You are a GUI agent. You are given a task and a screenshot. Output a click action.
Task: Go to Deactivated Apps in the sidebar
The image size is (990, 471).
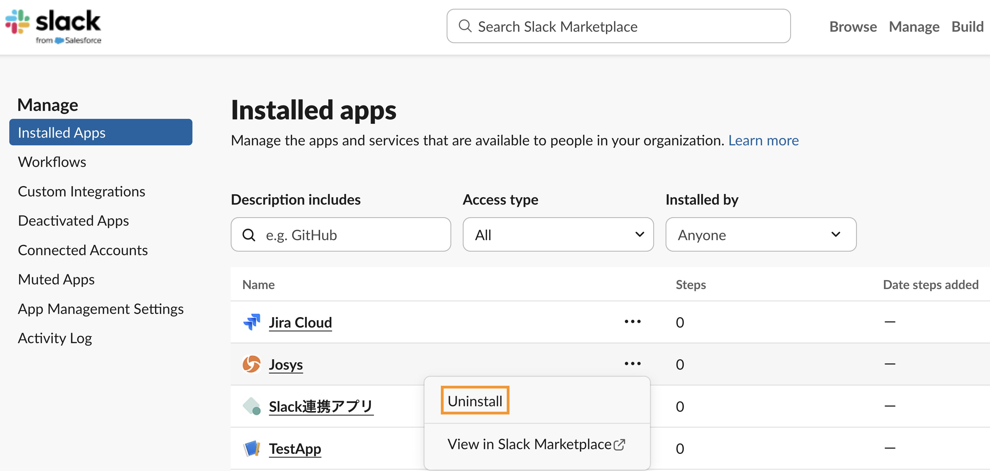tap(74, 220)
